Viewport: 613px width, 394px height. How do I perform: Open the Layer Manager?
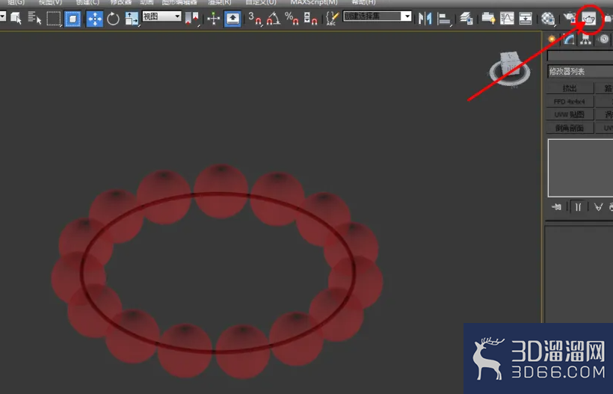coord(466,19)
